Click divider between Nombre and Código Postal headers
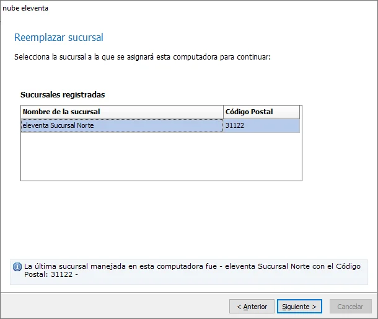This screenshot has width=378, height=319. coord(223,112)
